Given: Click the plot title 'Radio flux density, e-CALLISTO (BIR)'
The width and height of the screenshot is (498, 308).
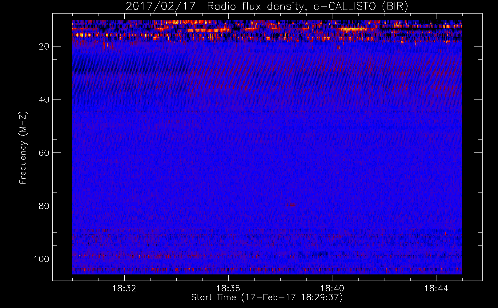Looking at the screenshot, I should pyautogui.click(x=307, y=7).
